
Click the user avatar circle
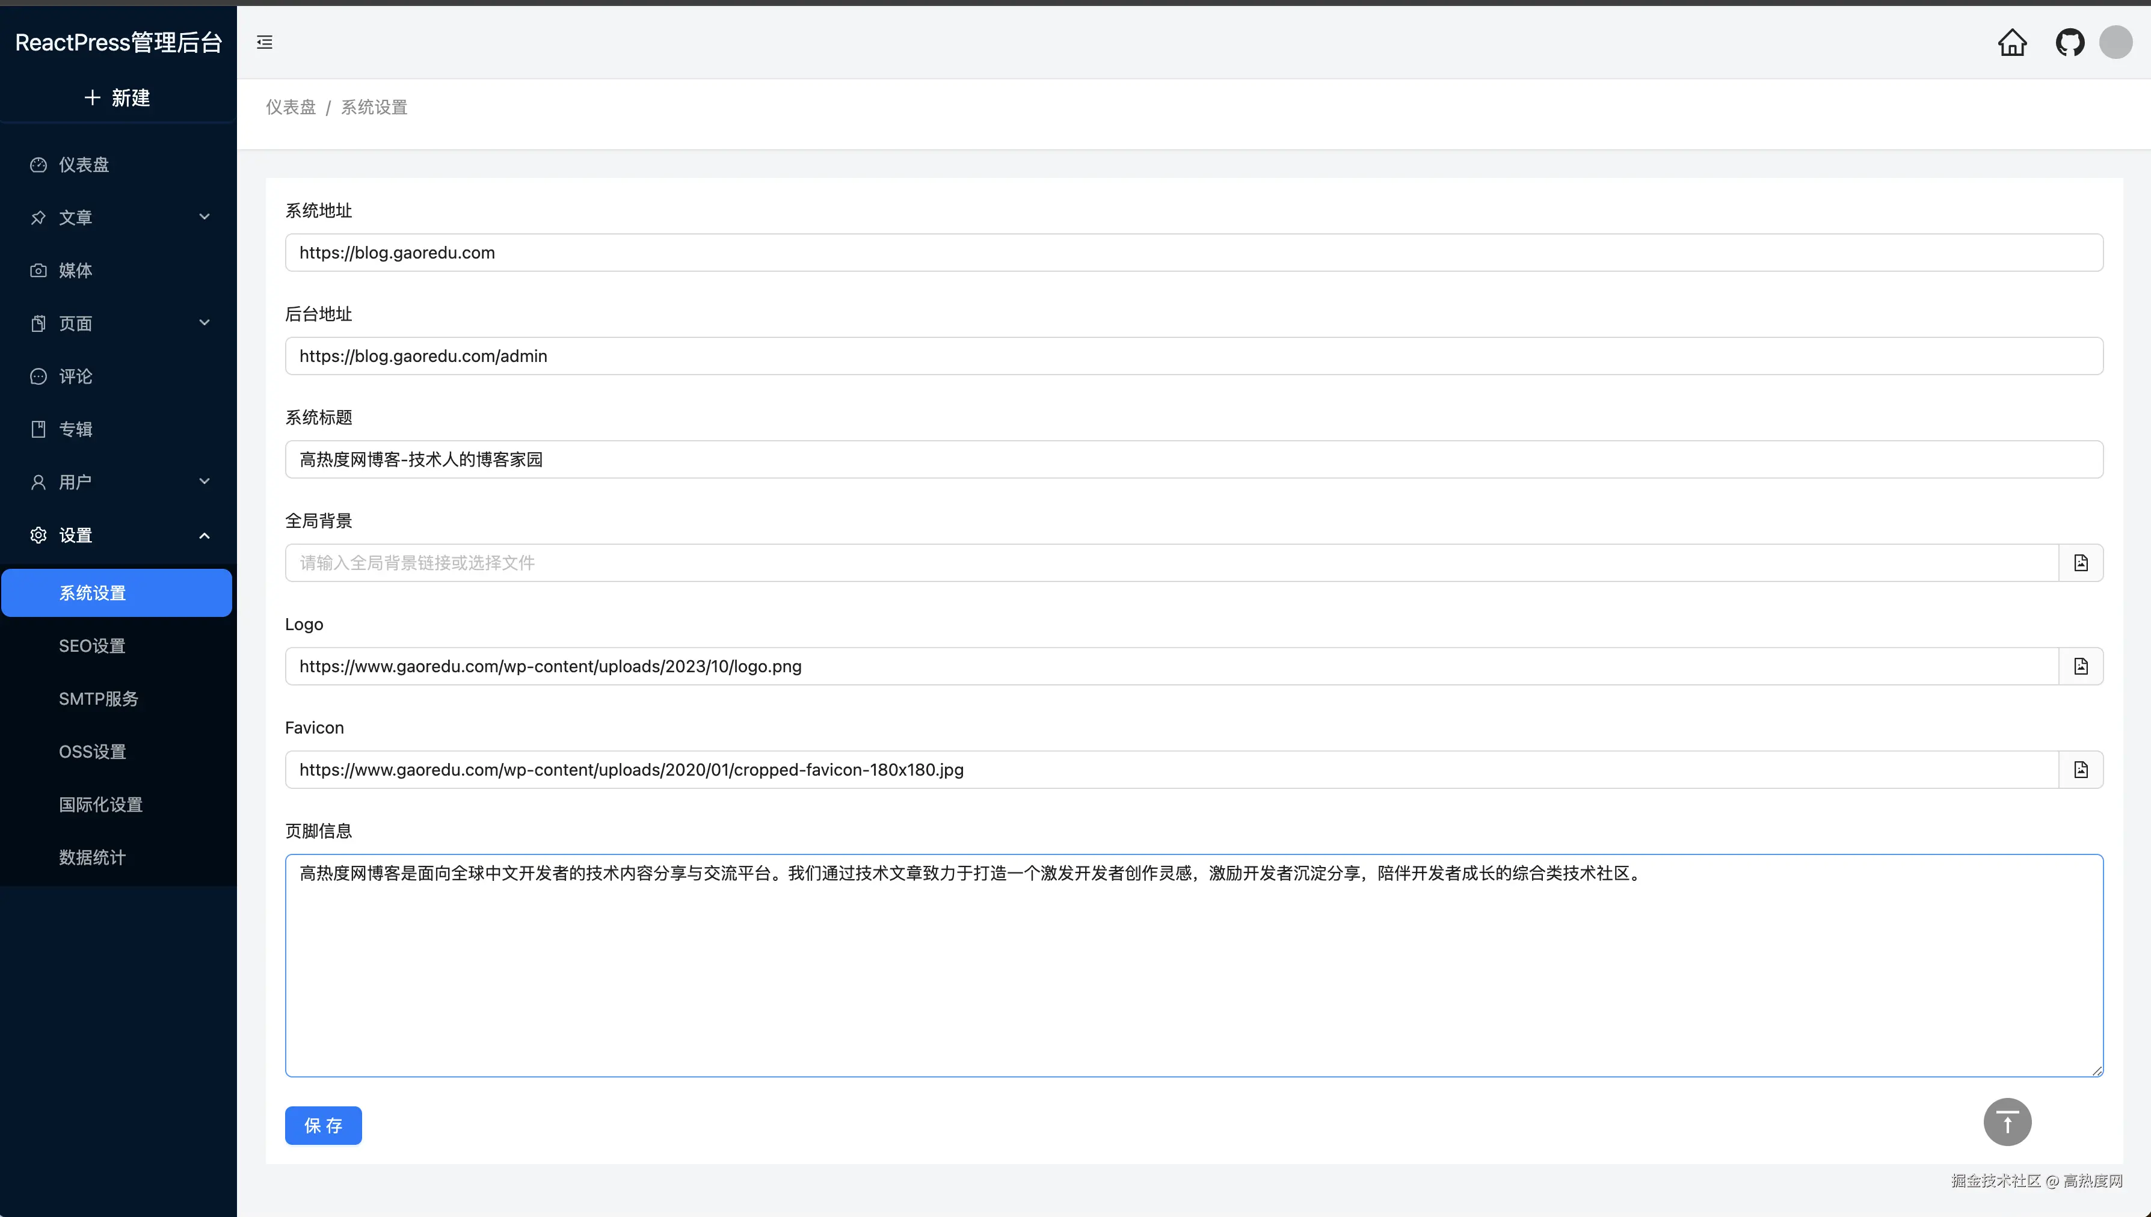[x=2115, y=43]
